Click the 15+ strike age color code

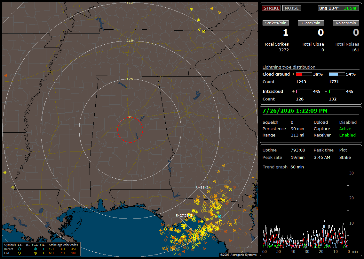tap(51, 249)
